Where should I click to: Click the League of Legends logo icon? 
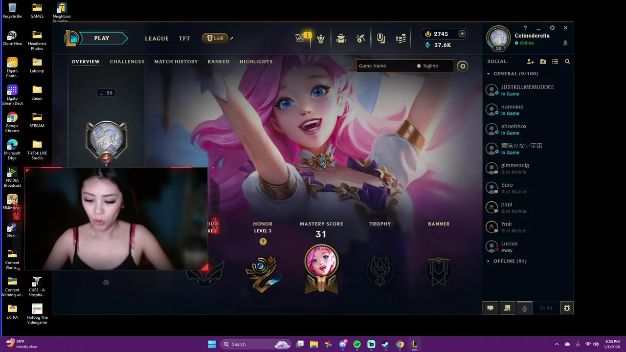(72, 38)
